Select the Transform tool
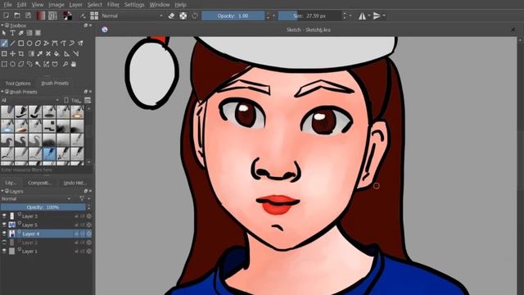The height and width of the screenshot is (295, 524). [x=4, y=53]
